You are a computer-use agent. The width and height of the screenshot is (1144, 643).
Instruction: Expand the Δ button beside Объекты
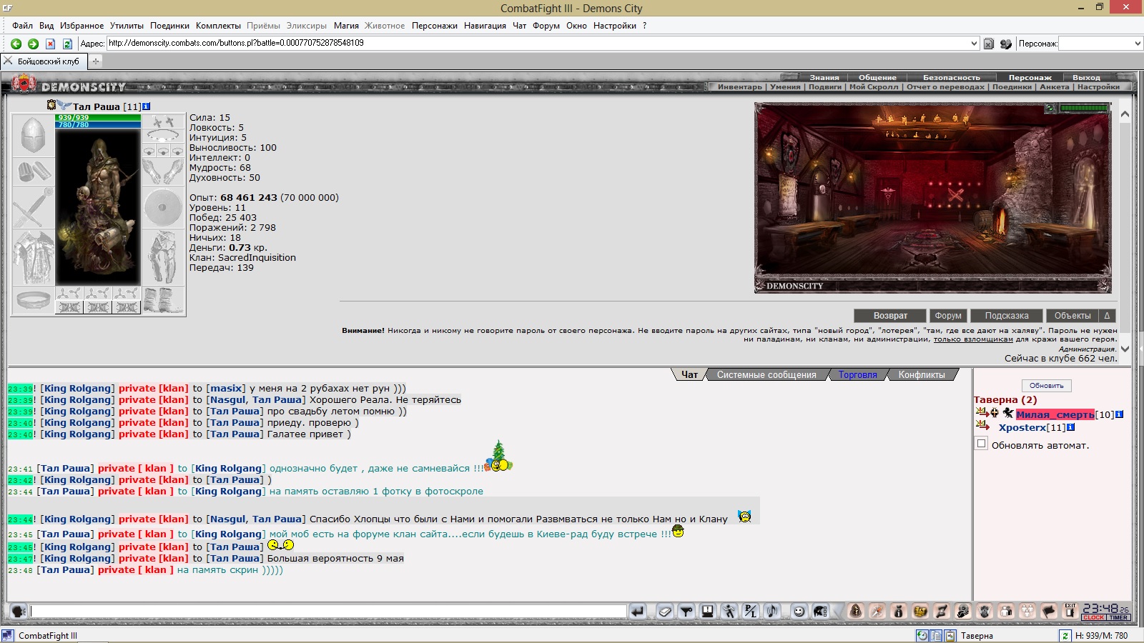pos(1107,316)
